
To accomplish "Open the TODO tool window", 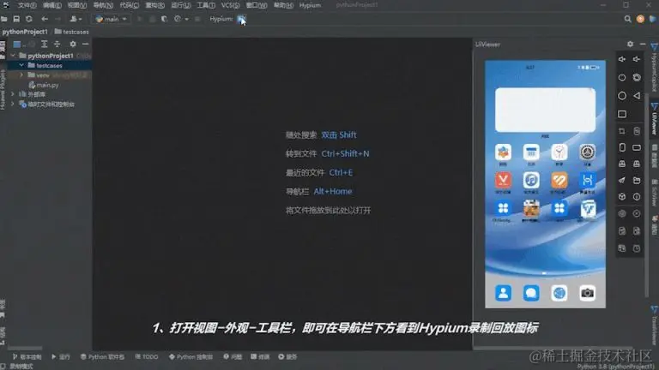I will [x=147, y=357].
